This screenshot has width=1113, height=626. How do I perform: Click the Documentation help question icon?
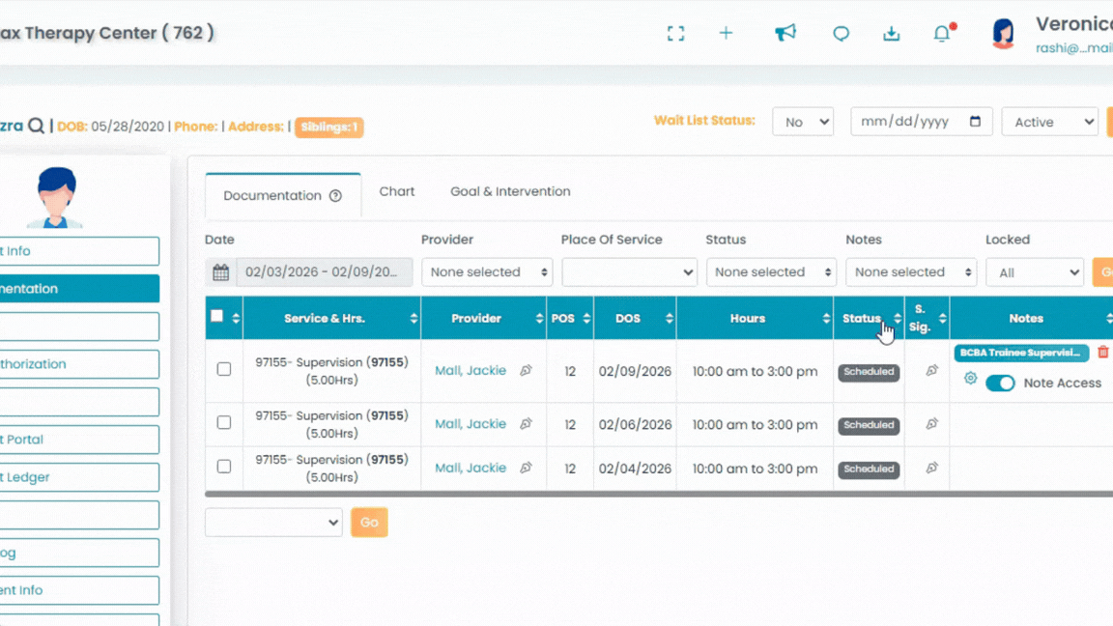coord(335,196)
